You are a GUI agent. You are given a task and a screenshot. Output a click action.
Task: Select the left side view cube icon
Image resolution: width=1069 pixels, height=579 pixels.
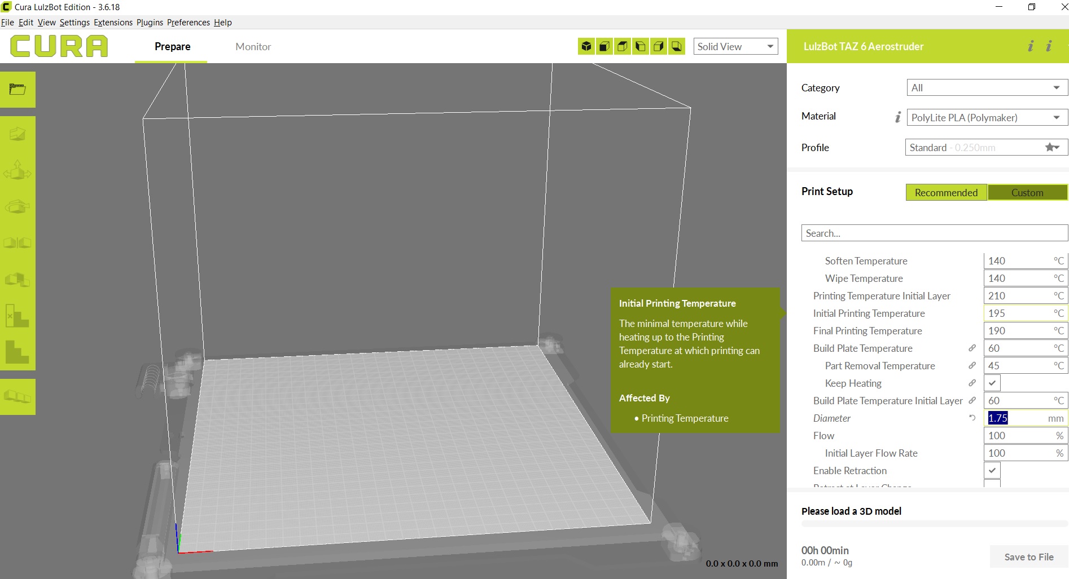[x=641, y=46]
